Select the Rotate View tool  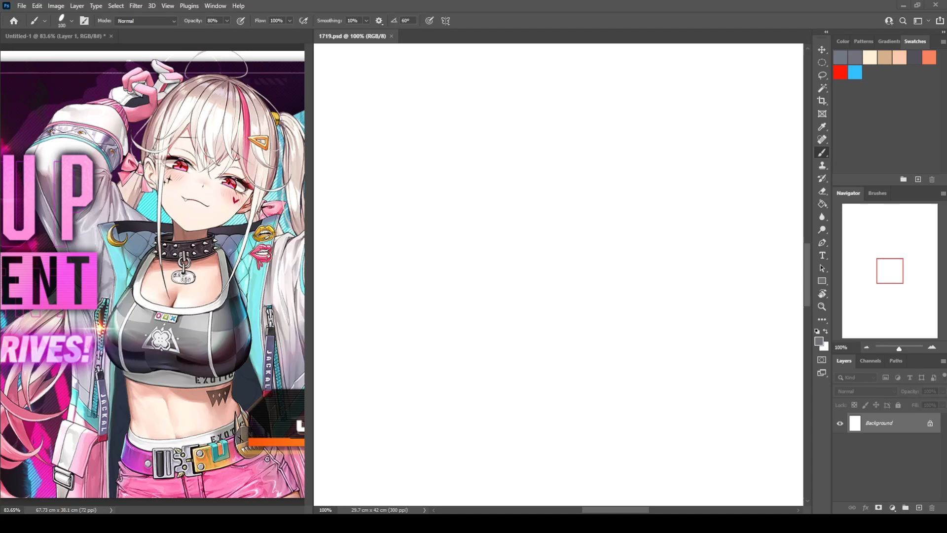pos(822,294)
